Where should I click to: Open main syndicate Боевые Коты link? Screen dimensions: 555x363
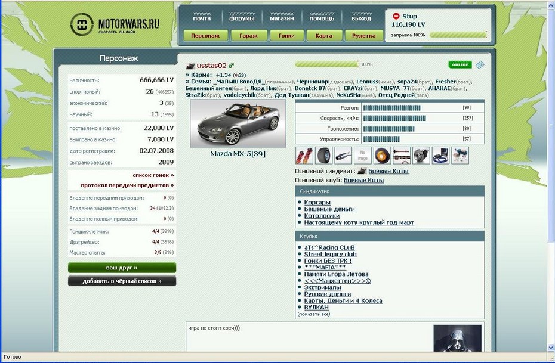coord(388,171)
